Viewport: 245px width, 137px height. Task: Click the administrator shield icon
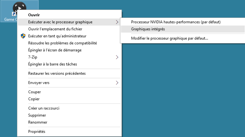pos(23,36)
